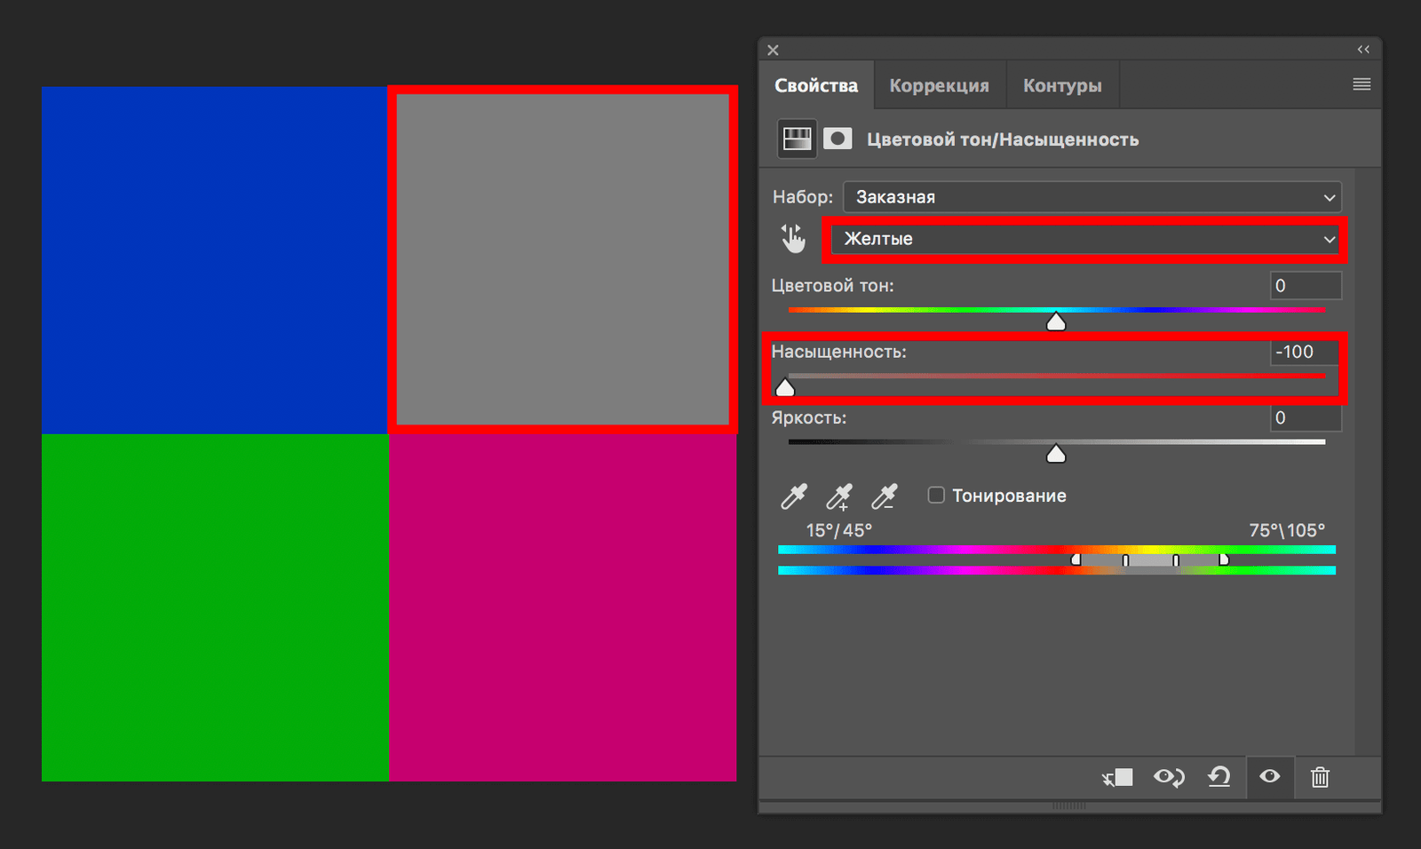This screenshot has width=1421, height=849.
Task: Click the Яркость slider handle
Action: coord(1056,455)
